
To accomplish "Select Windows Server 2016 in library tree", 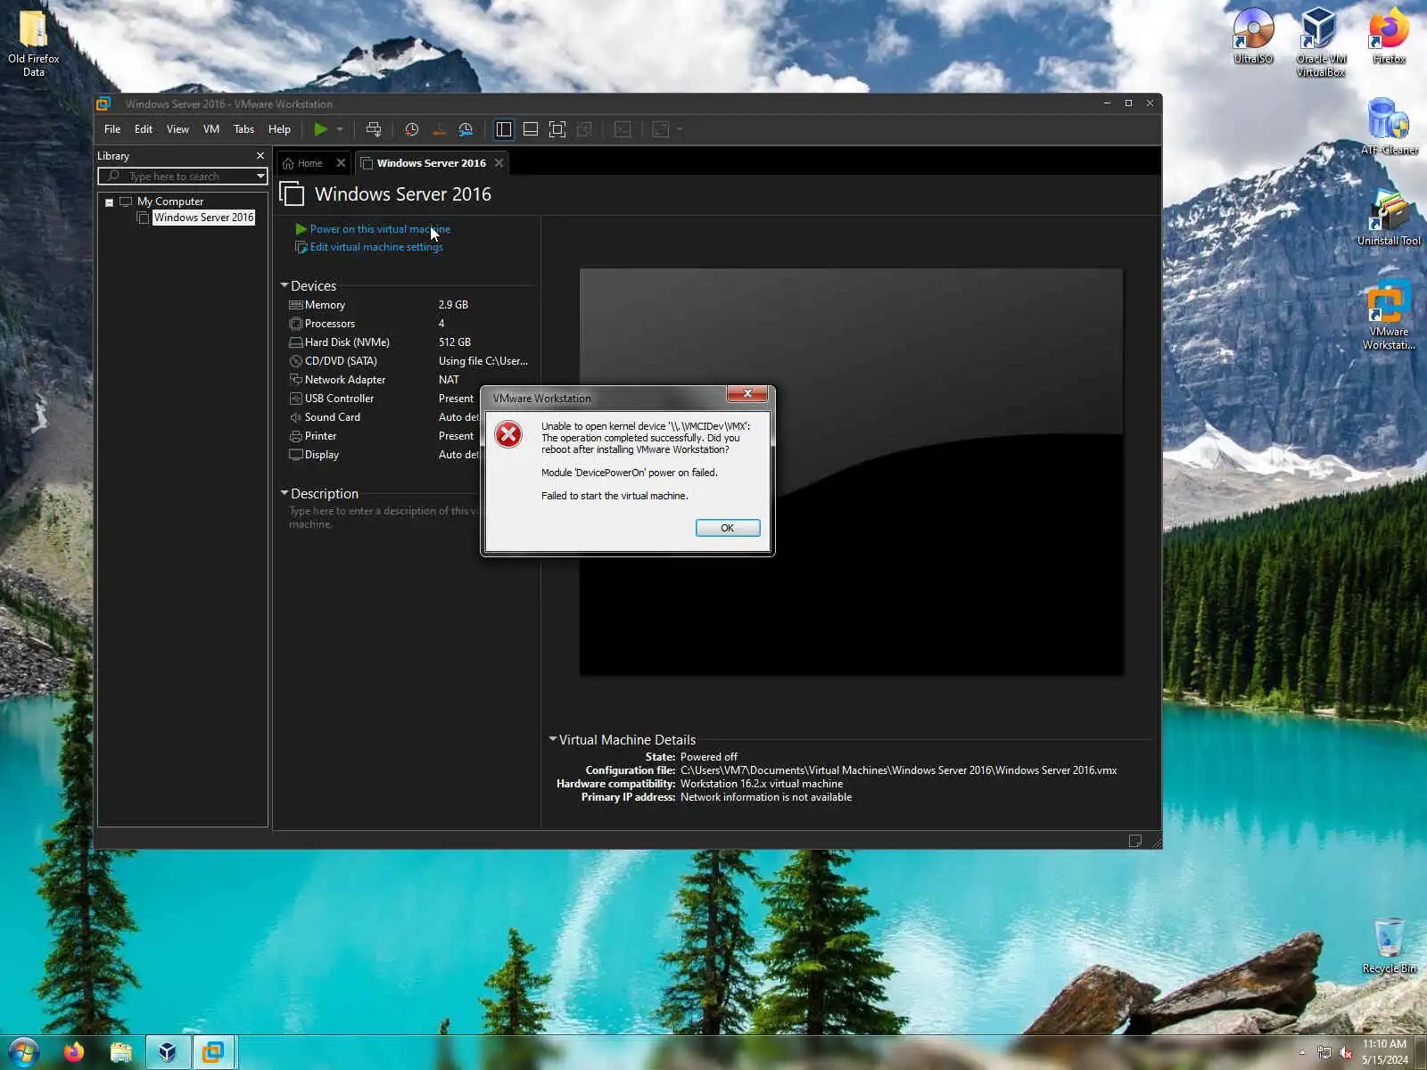I will 203,218.
